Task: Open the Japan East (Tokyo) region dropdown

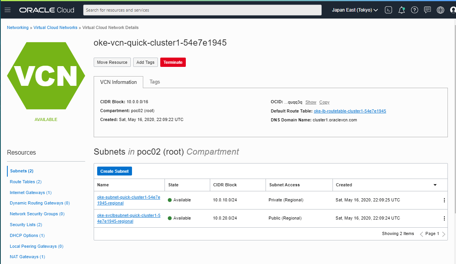Action: pyautogui.click(x=355, y=10)
